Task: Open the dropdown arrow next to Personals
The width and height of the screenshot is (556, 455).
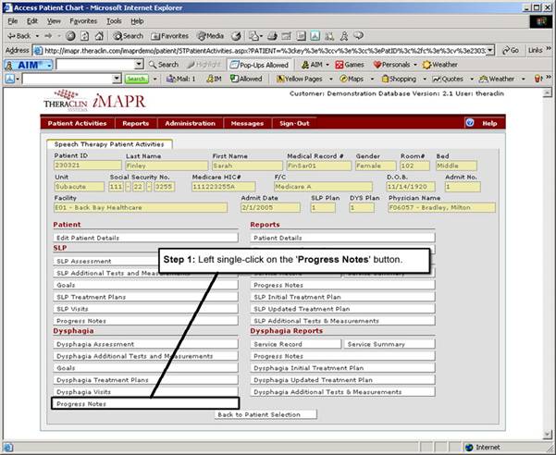Action: point(414,65)
